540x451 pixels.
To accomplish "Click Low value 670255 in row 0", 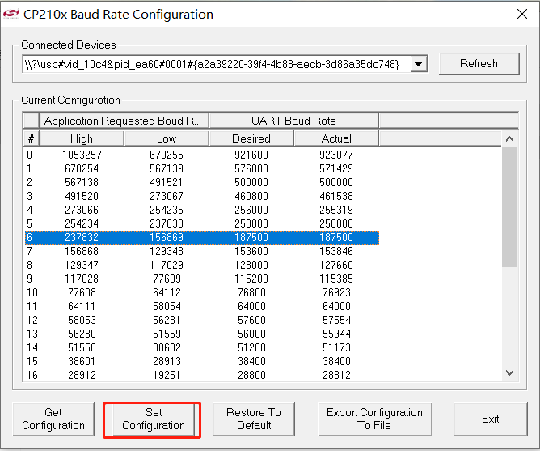I will [167, 155].
